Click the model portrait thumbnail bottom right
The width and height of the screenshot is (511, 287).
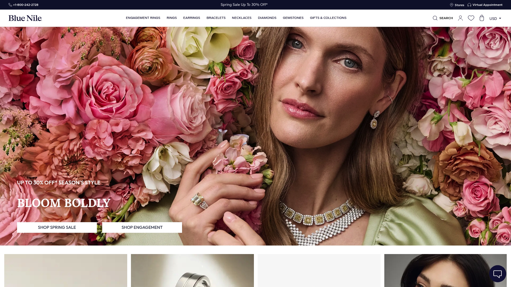coord(445,270)
